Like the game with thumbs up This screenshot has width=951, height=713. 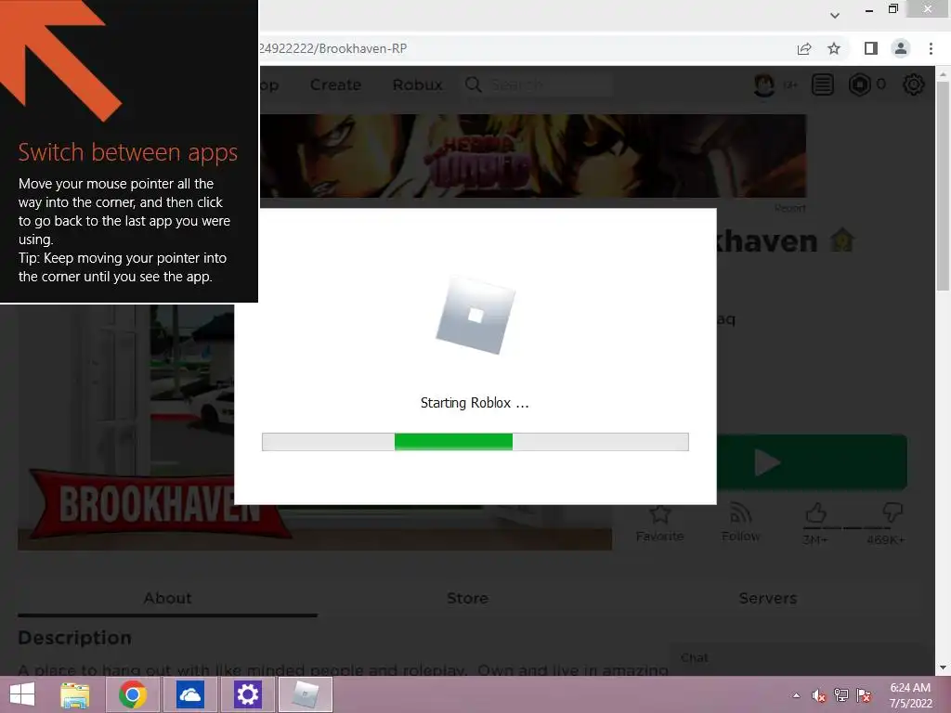click(815, 514)
